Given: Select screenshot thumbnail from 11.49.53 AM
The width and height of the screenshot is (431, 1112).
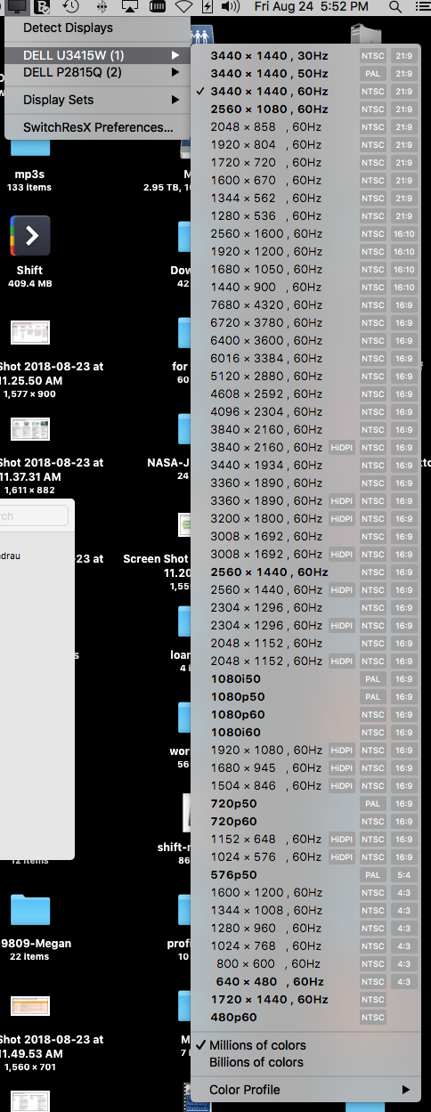Looking at the screenshot, I should pos(29,1006).
